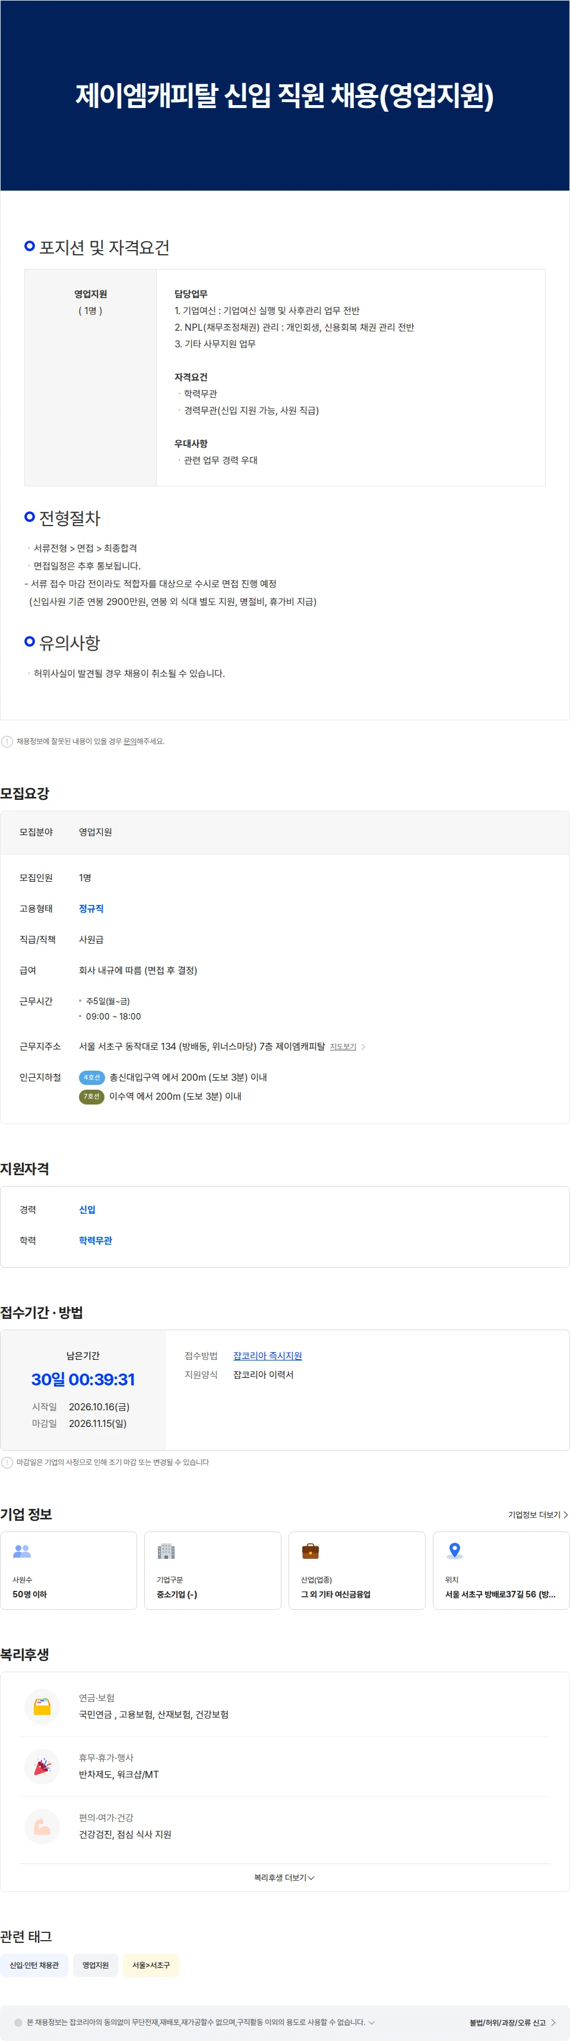The width and height of the screenshot is (570, 2041).
Task: Click the 전형절차 heading
Action: point(69,518)
